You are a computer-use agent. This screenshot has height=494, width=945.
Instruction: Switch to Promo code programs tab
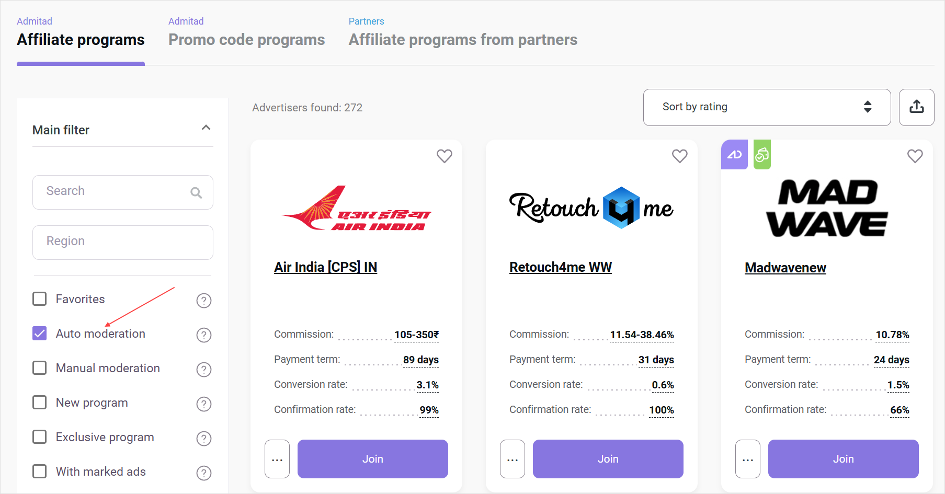point(246,40)
